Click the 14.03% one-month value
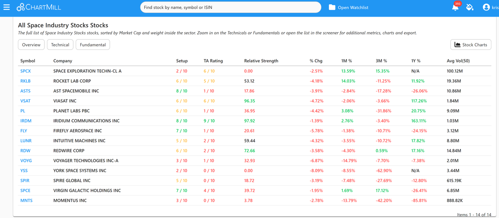499x218 pixels. tap(348, 81)
